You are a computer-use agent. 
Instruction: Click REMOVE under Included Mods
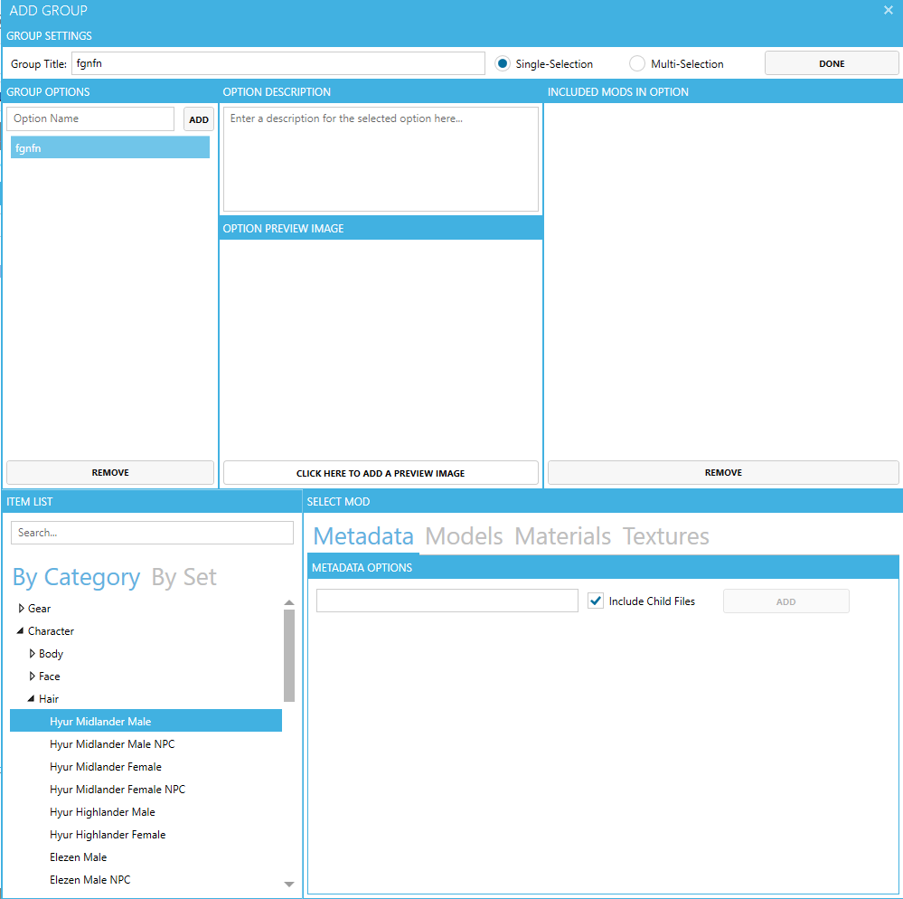tap(723, 472)
